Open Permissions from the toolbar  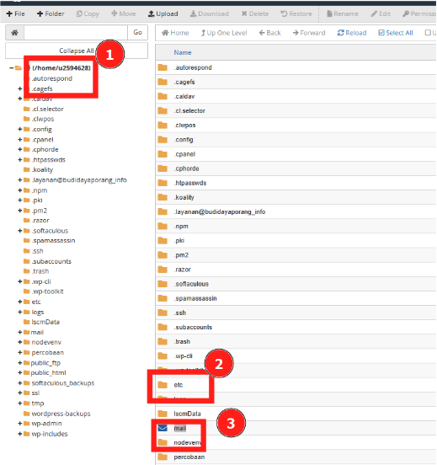click(x=419, y=14)
